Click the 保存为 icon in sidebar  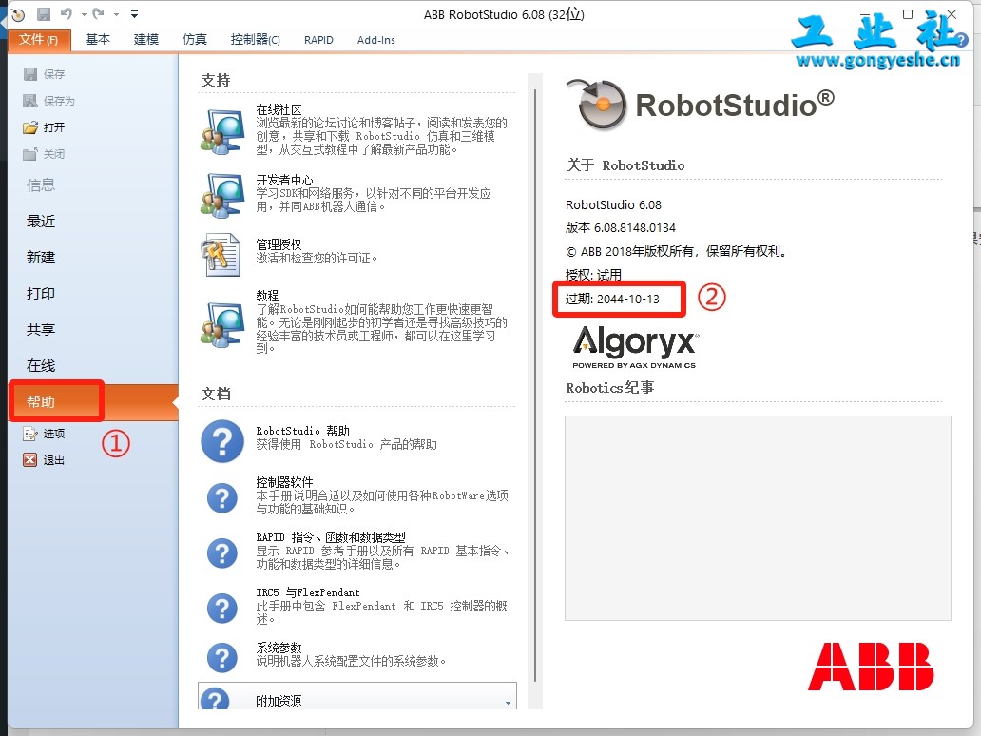[30, 101]
